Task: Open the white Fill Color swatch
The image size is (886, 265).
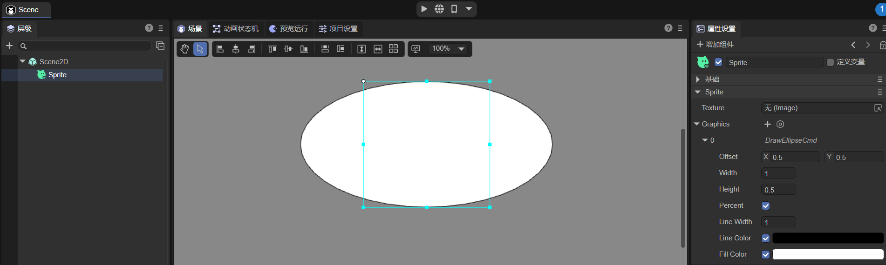Action: pos(828,254)
